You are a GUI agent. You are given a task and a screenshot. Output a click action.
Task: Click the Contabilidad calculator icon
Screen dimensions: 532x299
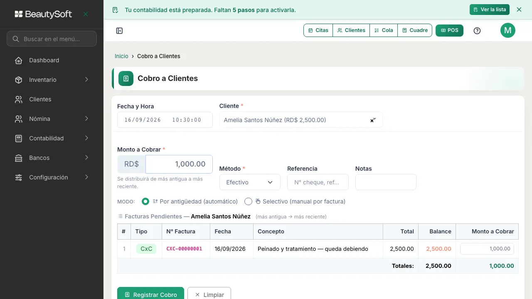(19, 138)
